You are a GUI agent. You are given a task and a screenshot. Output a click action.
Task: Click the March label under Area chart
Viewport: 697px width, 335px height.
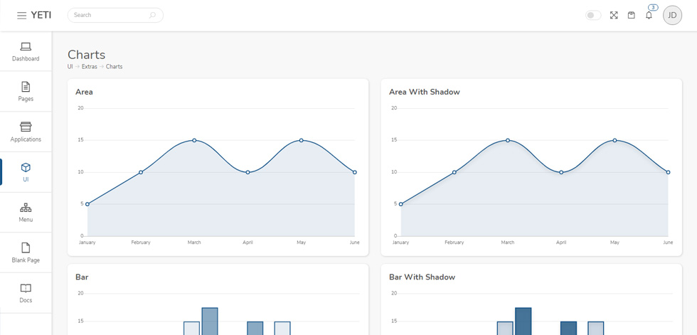click(194, 243)
